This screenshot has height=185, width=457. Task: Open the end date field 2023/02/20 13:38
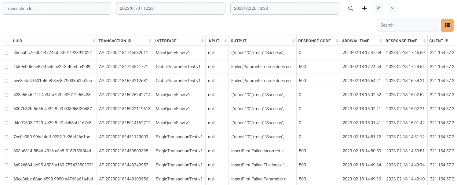click(285, 9)
